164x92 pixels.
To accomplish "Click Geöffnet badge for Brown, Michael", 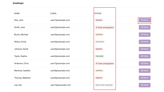I will pos(99,34).
